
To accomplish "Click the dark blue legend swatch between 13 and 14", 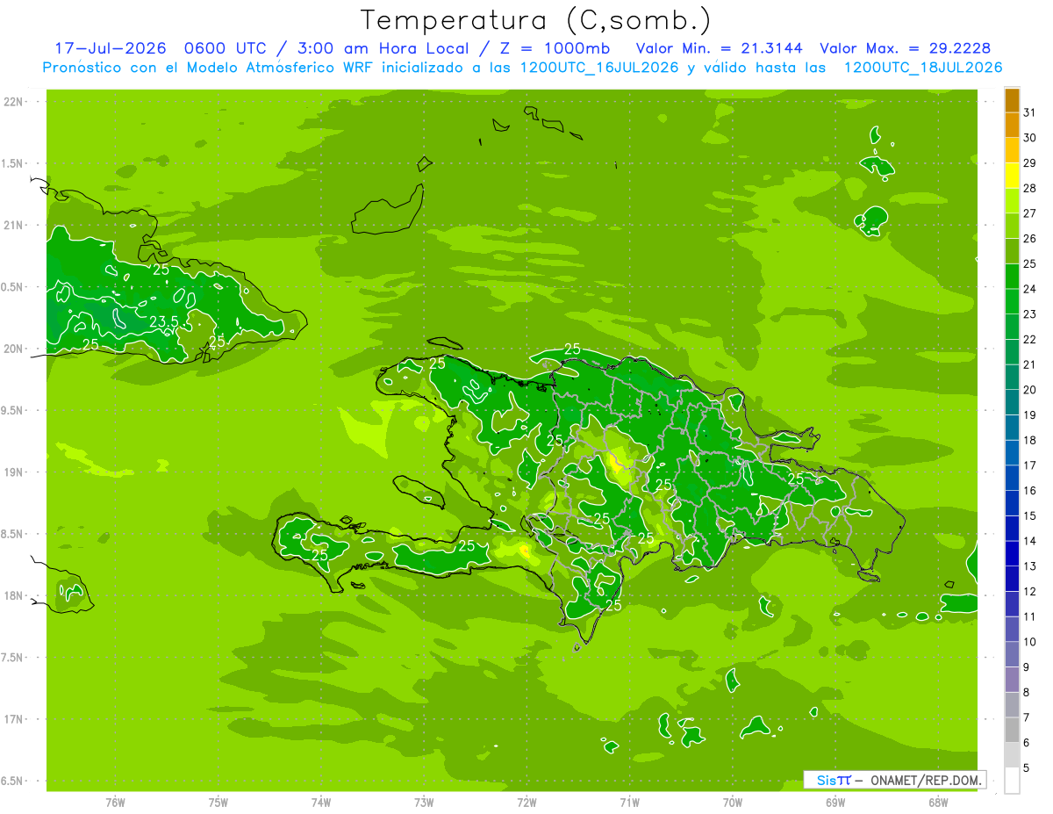I will tap(1012, 553).
